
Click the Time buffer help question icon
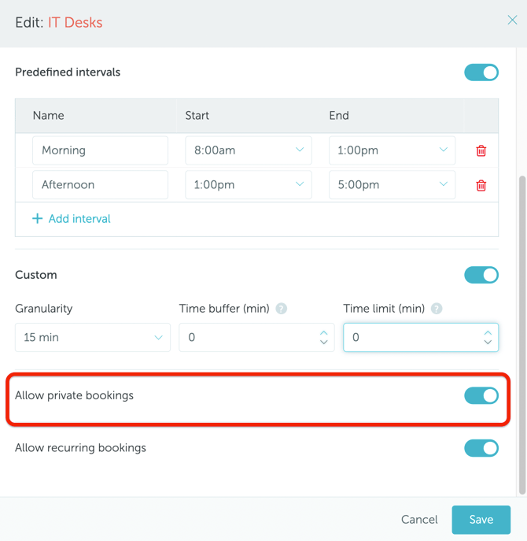(282, 309)
